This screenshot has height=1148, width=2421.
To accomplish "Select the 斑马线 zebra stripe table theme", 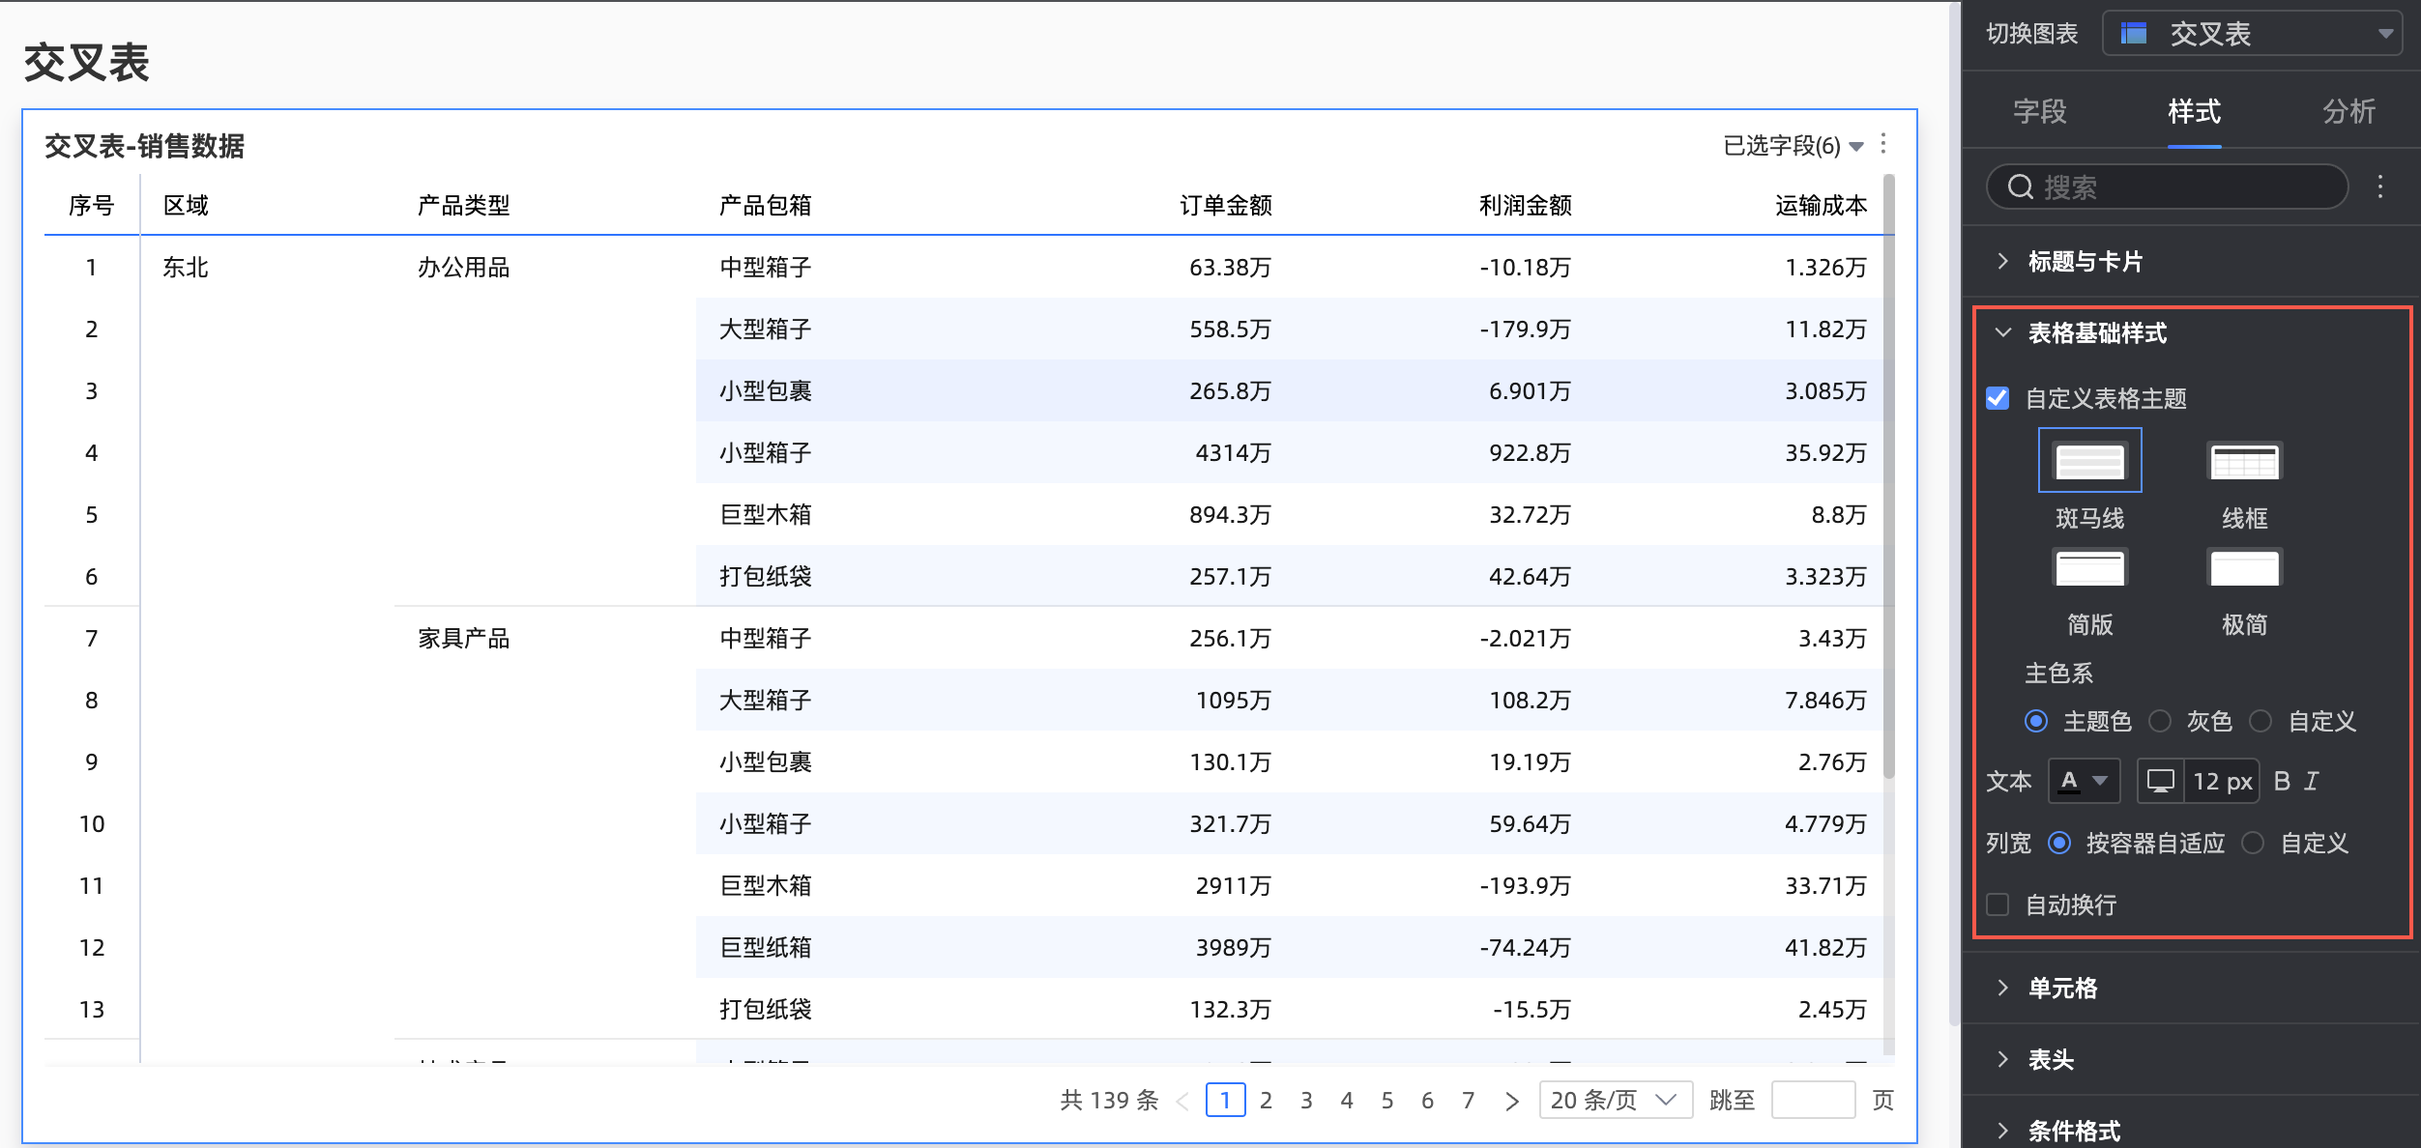I will pos(2089,461).
